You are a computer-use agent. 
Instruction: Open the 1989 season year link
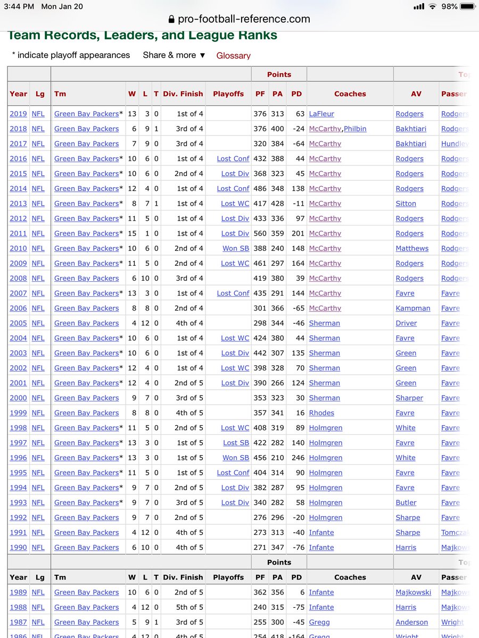tap(18, 592)
